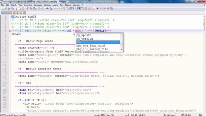Screen dimensions: 206x116
Task: Click the Close document toolbar icon
Action: [16, 9]
